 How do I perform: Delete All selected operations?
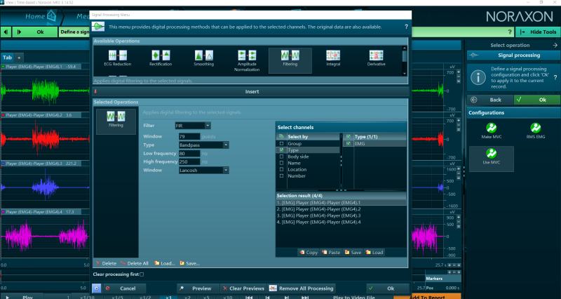pos(135,263)
